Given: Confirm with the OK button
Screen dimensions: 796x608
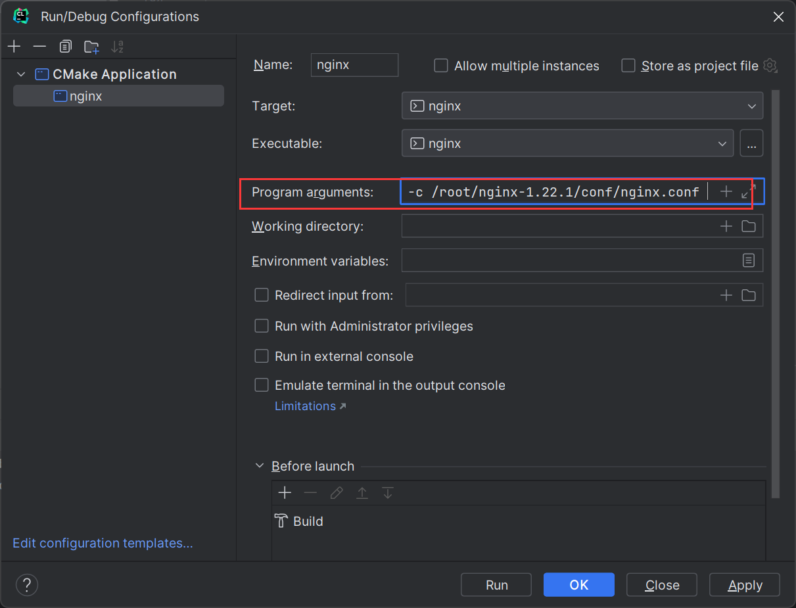Looking at the screenshot, I should (579, 585).
